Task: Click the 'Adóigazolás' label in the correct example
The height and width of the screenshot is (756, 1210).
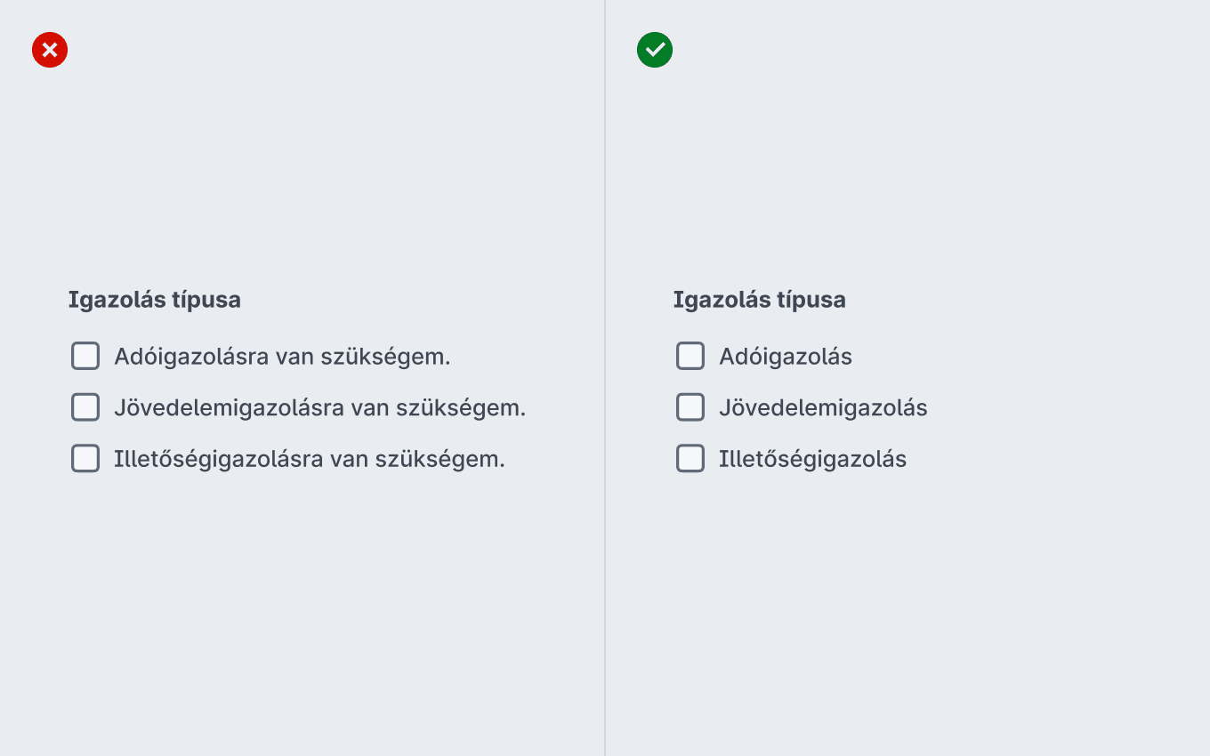Action: pos(786,357)
